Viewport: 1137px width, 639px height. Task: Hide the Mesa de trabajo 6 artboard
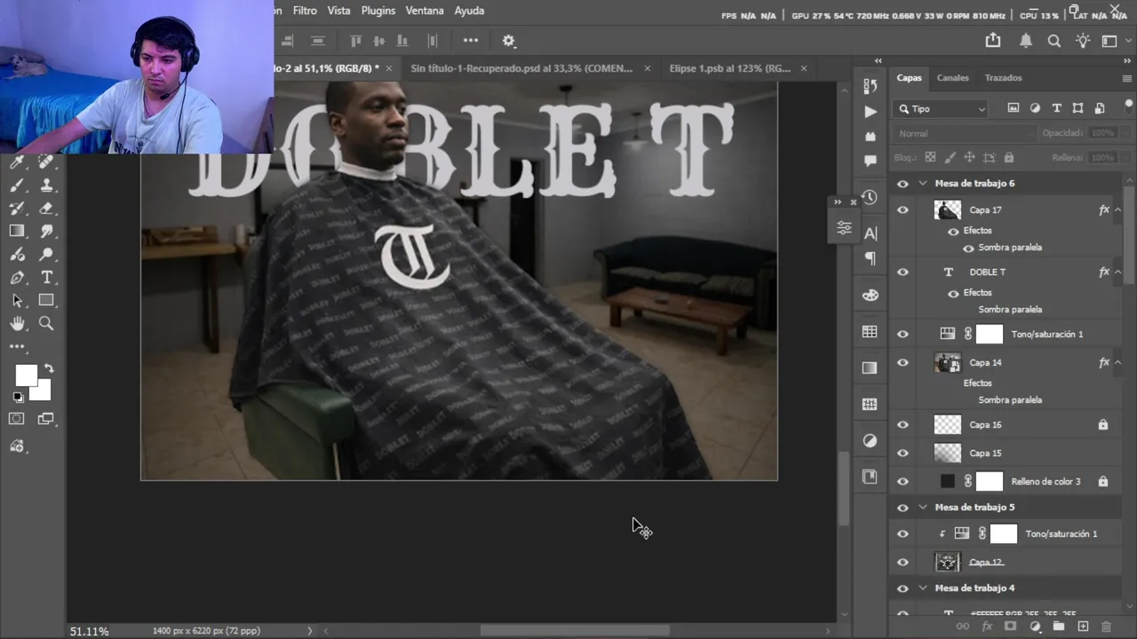[x=902, y=184]
